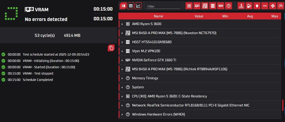Select log line 'VRAM - Started (Duration : 00:15:00)'
The width and height of the screenshot is (285, 122).
point(49,67)
